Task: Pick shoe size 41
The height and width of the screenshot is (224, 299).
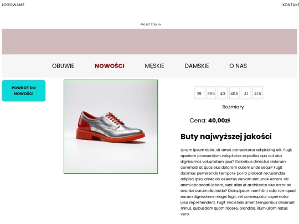Action: pyautogui.click(x=246, y=93)
